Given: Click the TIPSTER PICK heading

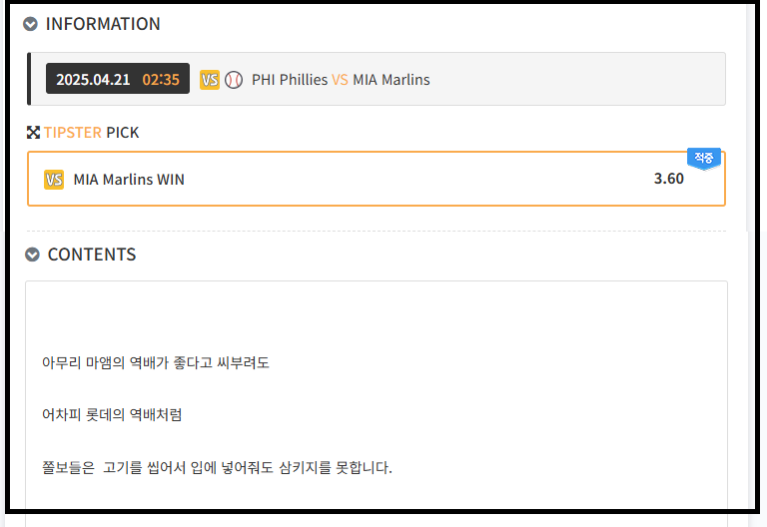Looking at the screenshot, I should point(92,132).
